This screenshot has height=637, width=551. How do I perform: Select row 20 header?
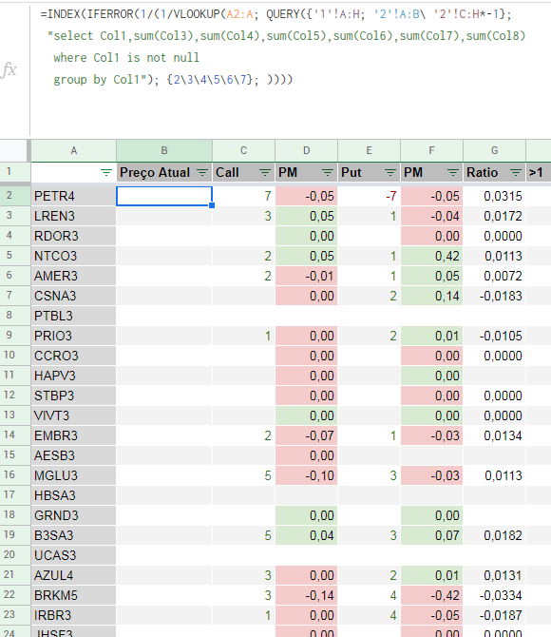coord(15,555)
